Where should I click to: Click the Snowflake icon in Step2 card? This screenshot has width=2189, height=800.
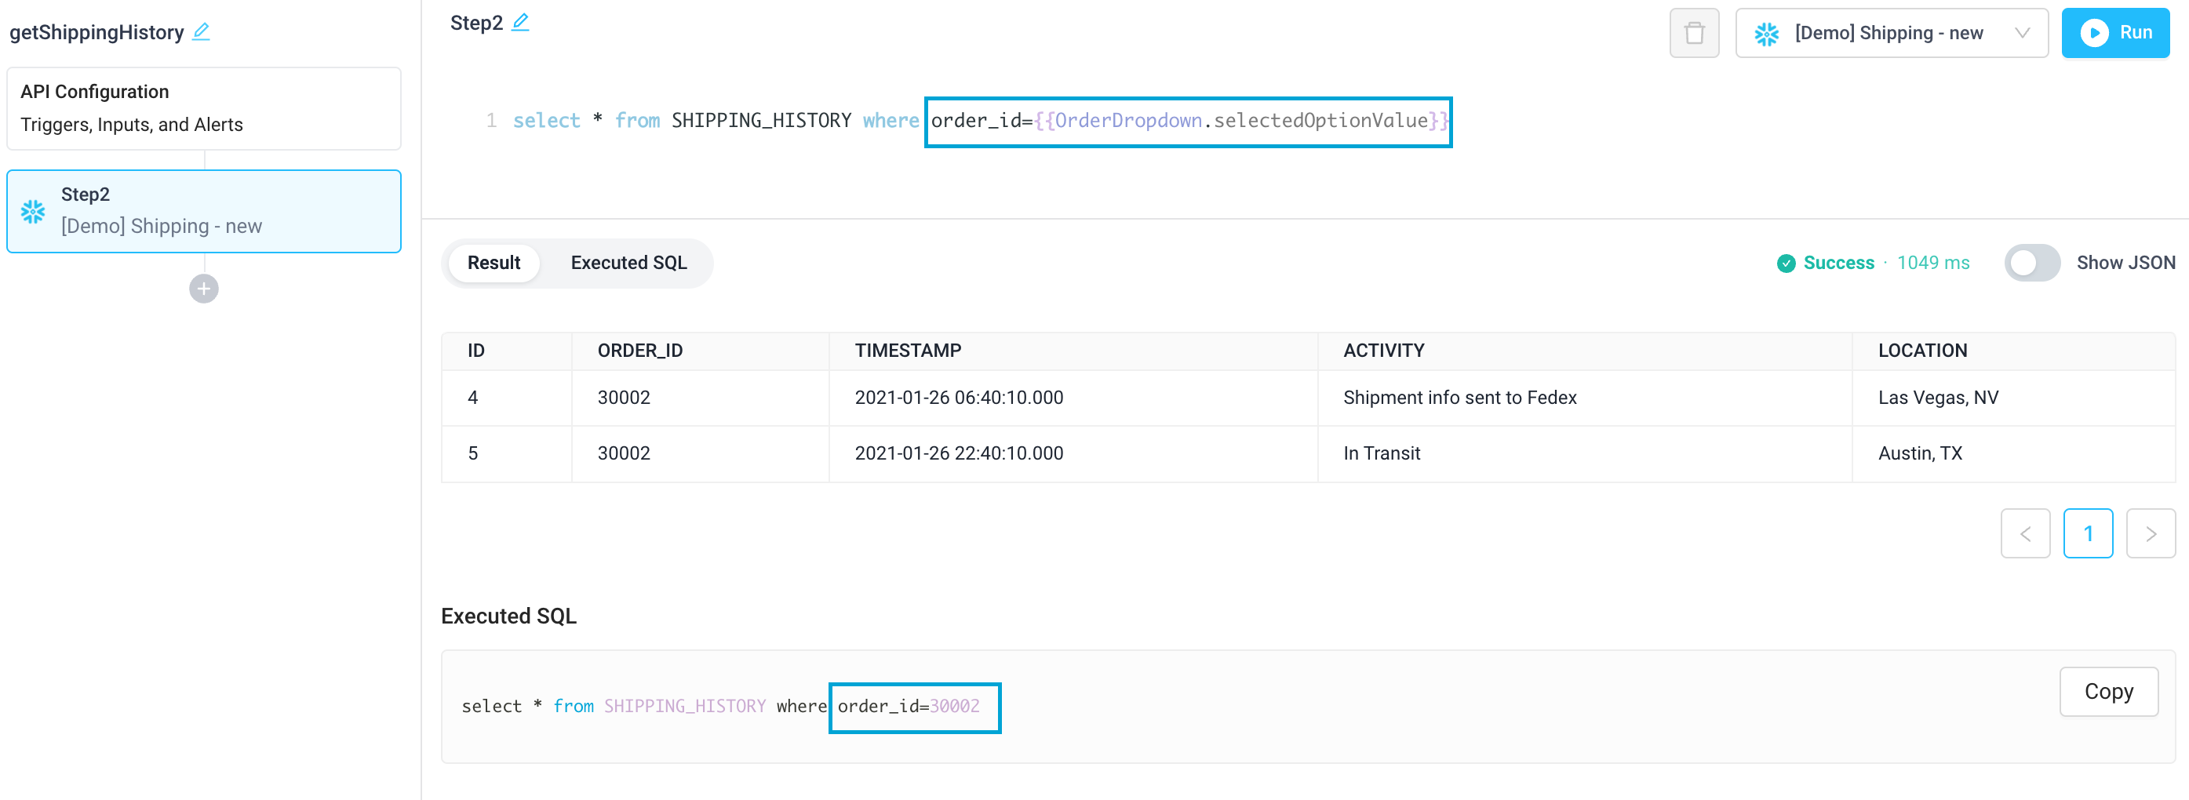(33, 212)
